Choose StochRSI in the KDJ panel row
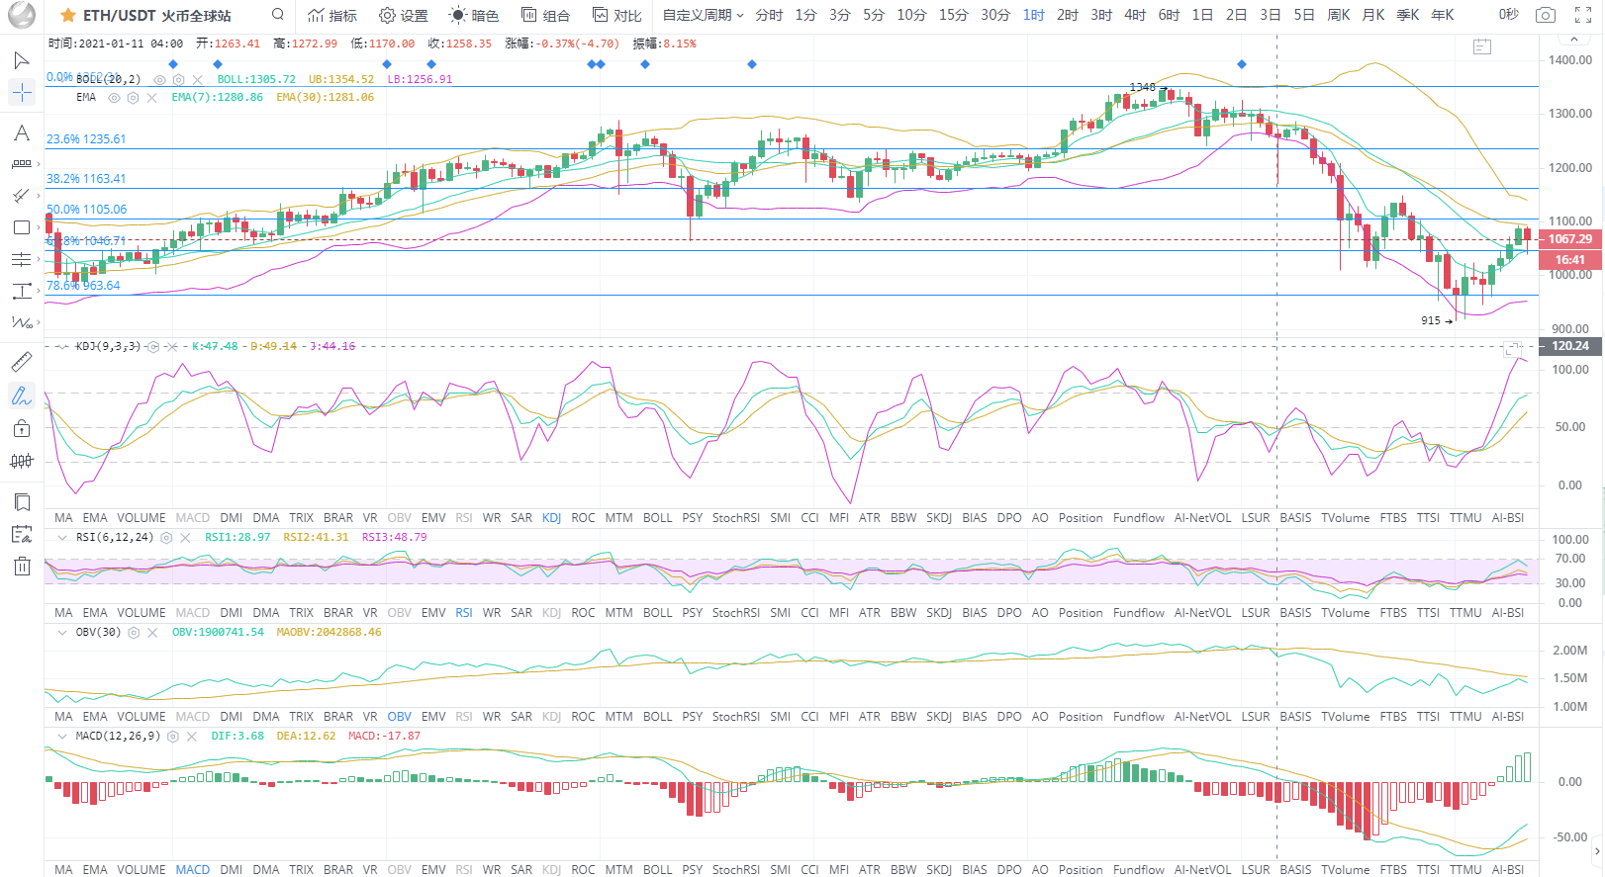The height and width of the screenshot is (877, 1605). click(736, 518)
